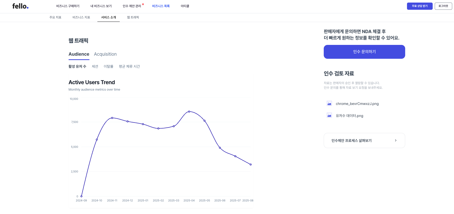Click the 2025-04 peak point on the chart
The width and height of the screenshot is (454, 214).
click(189, 111)
